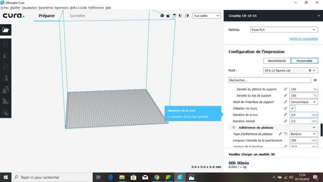Open the Extensions menu
323x182 pixels.
(62, 8)
